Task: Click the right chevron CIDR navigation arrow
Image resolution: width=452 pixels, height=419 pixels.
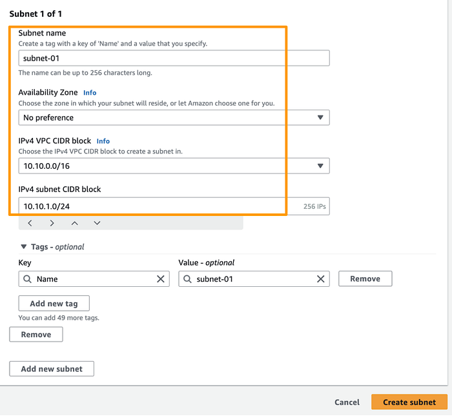Action: 52,223
